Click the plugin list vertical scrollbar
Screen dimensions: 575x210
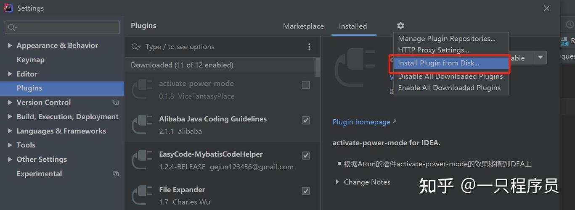pyautogui.click(x=318, y=67)
